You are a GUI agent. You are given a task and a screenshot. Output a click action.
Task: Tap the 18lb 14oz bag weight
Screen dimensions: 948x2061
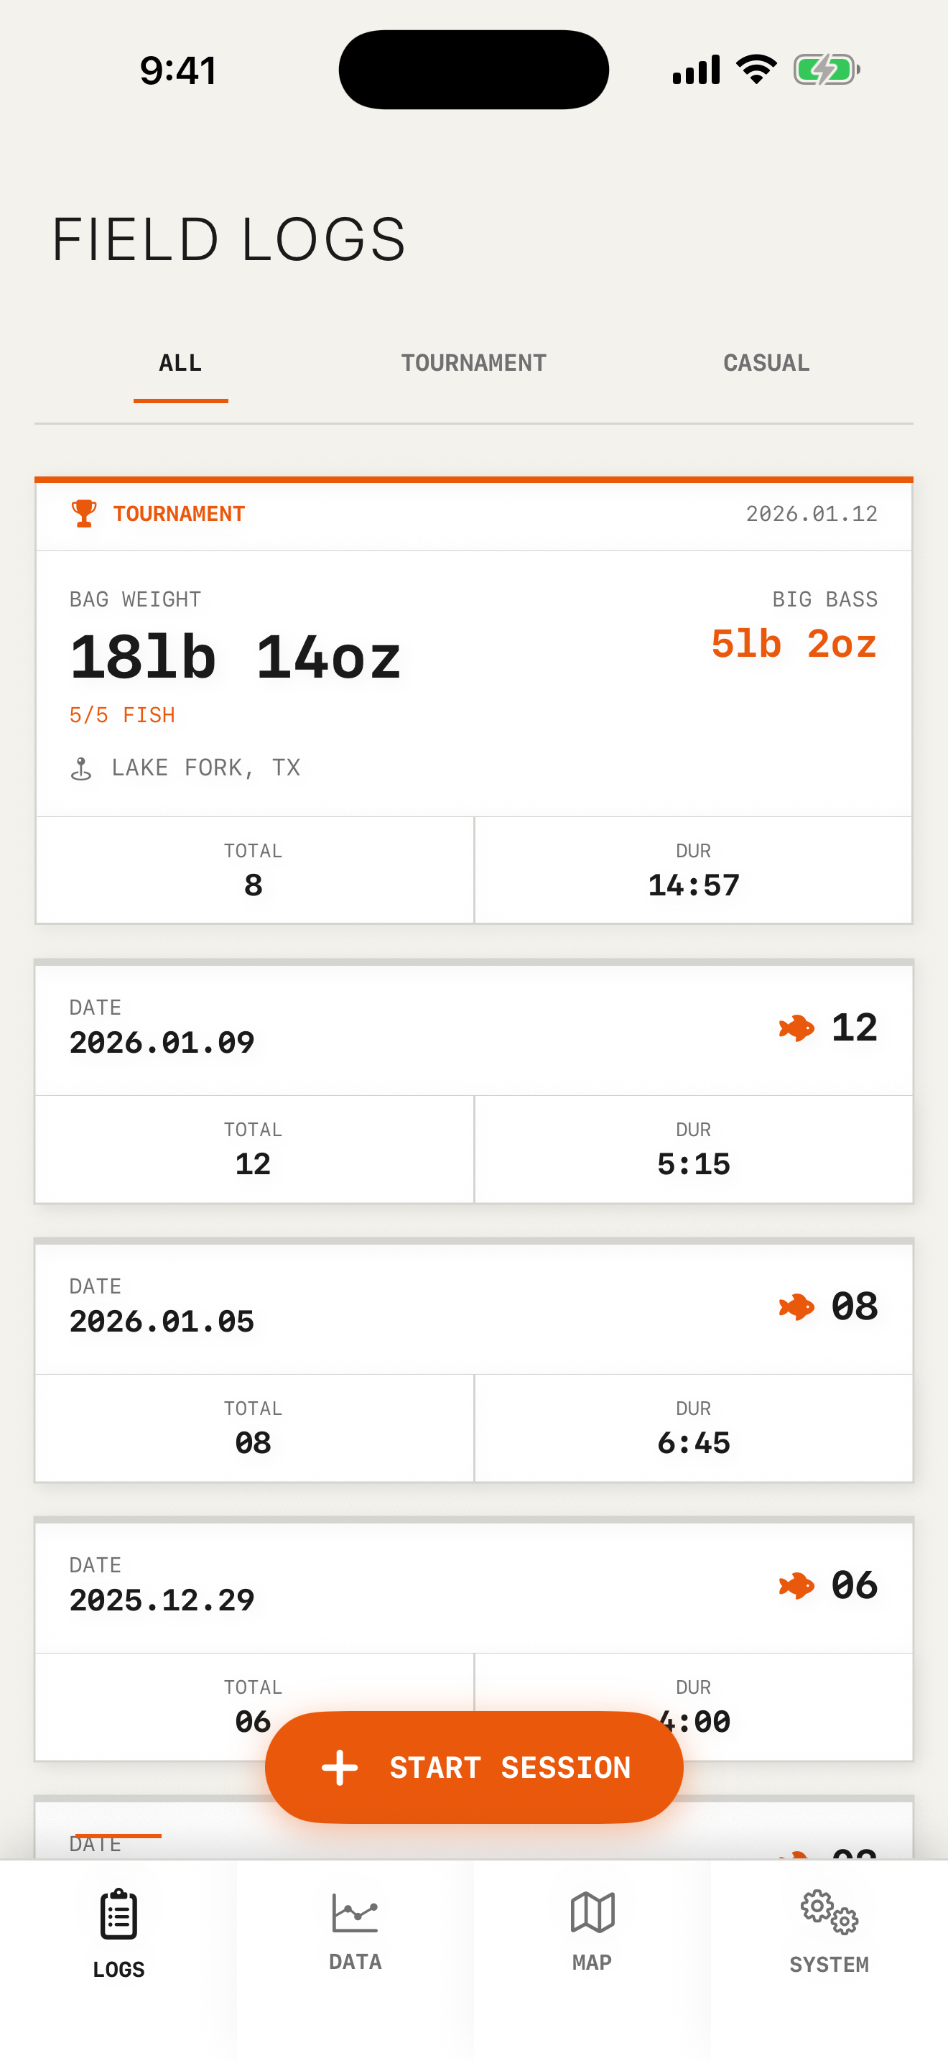[x=235, y=658]
